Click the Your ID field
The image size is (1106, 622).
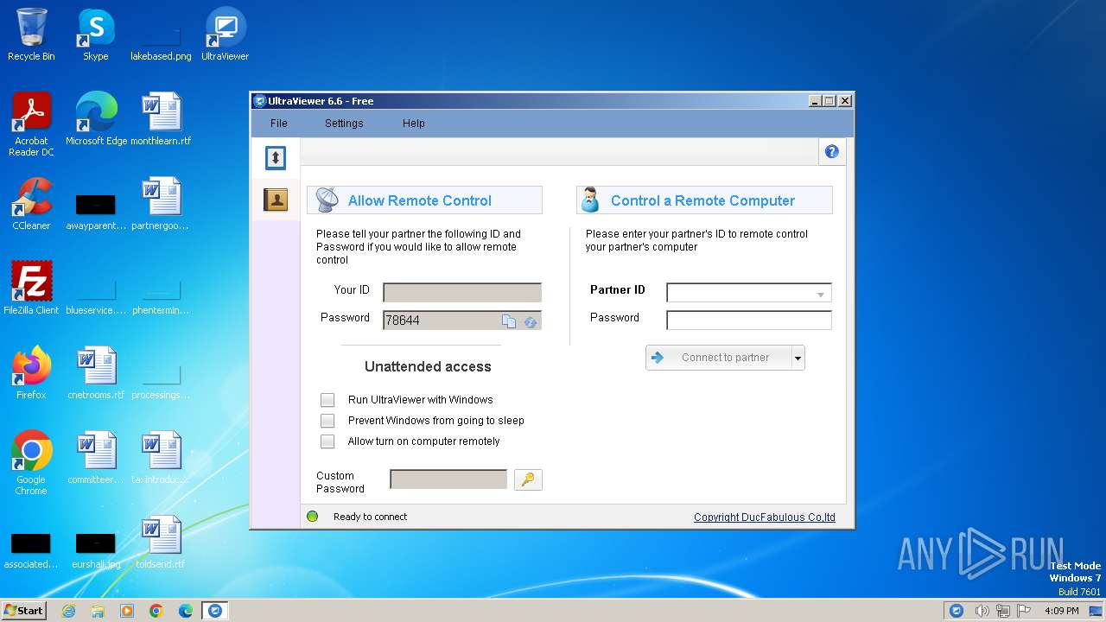tap(462, 292)
